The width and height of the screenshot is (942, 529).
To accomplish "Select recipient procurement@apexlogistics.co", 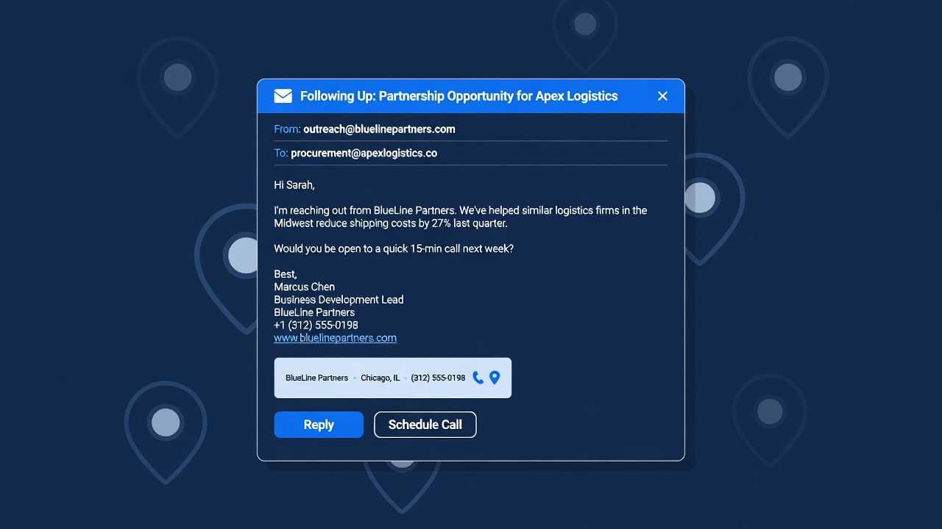I will [364, 154].
